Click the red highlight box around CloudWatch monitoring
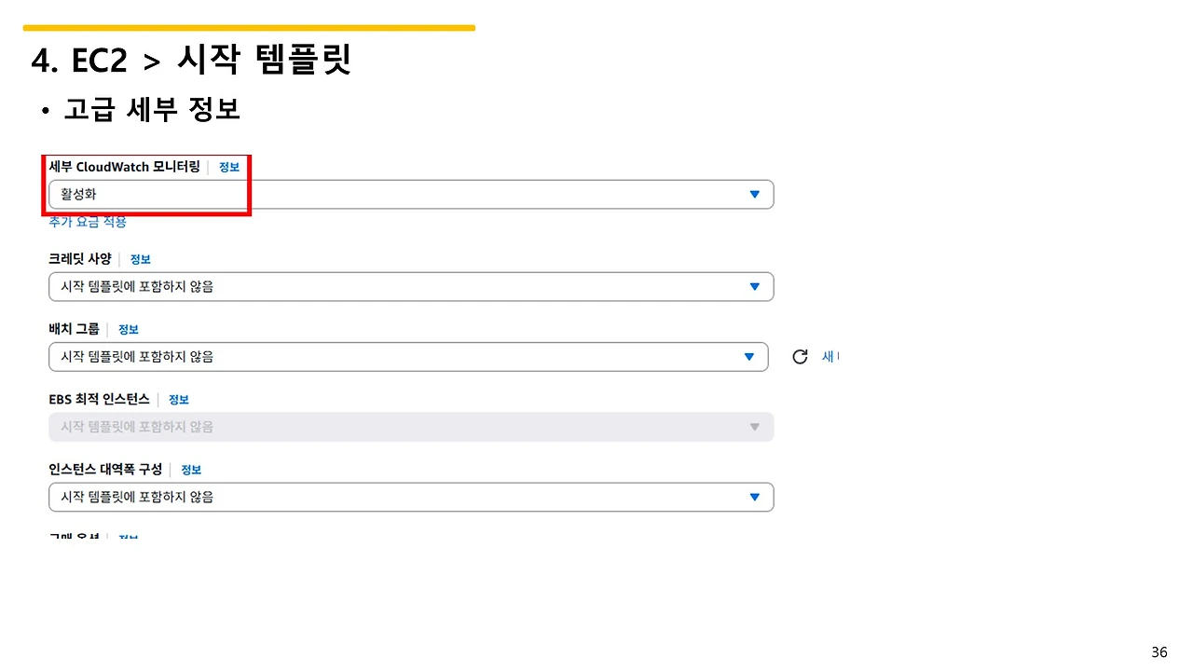The width and height of the screenshot is (1193, 671). click(x=147, y=184)
